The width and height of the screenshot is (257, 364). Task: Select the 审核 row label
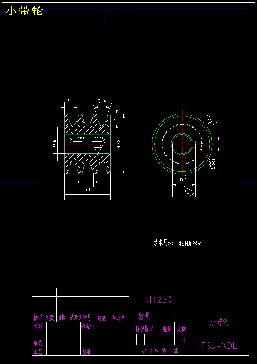tap(38, 343)
